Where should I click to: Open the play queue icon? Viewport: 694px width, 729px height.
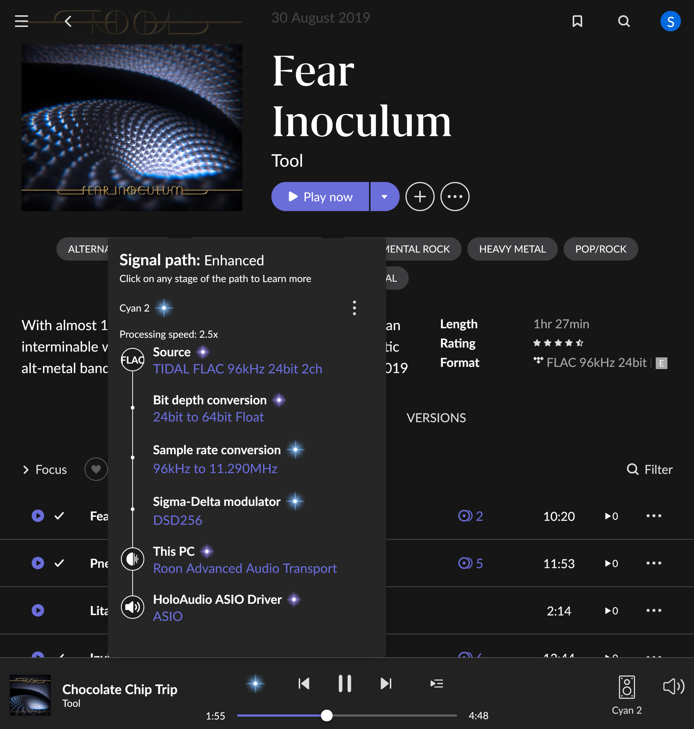coord(436,683)
